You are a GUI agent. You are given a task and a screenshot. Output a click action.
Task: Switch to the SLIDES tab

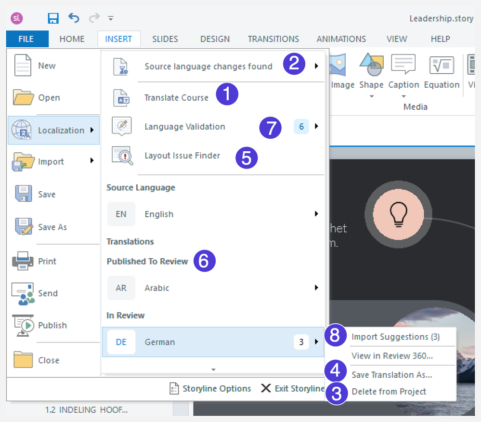[x=165, y=39]
